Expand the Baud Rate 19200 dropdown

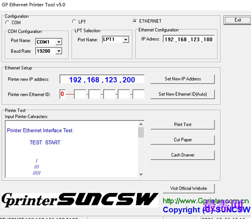tap(59, 51)
